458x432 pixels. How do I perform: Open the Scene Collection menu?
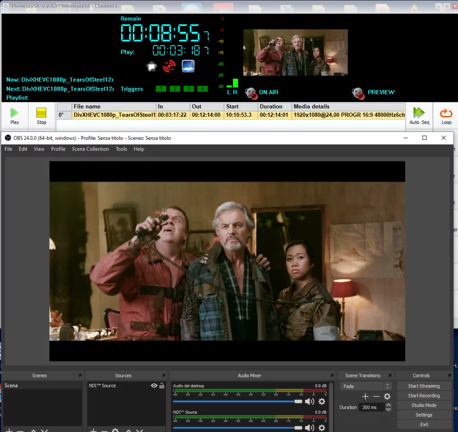coord(90,149)
